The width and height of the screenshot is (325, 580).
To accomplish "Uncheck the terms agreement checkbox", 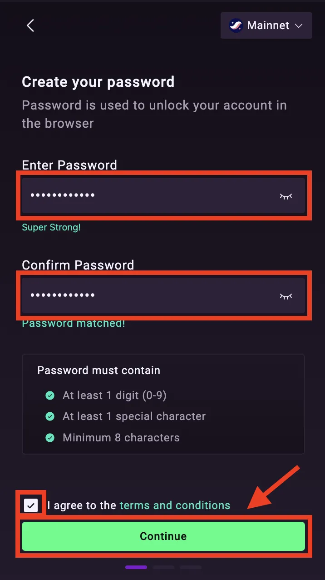I will 31,505.
